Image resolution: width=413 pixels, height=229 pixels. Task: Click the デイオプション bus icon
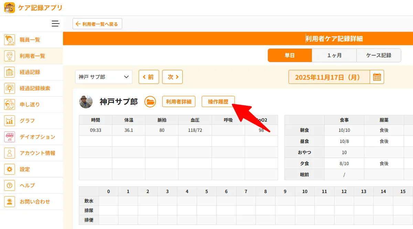[10, 137]
